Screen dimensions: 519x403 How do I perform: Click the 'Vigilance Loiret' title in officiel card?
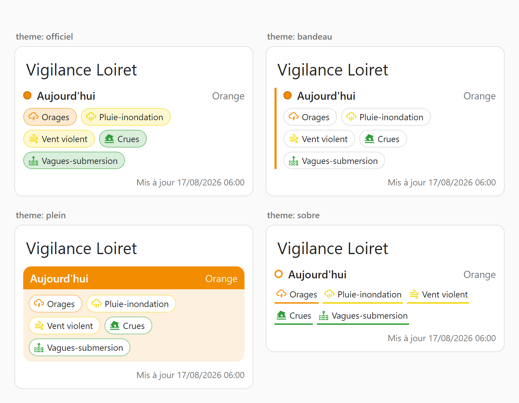(81, 70)
